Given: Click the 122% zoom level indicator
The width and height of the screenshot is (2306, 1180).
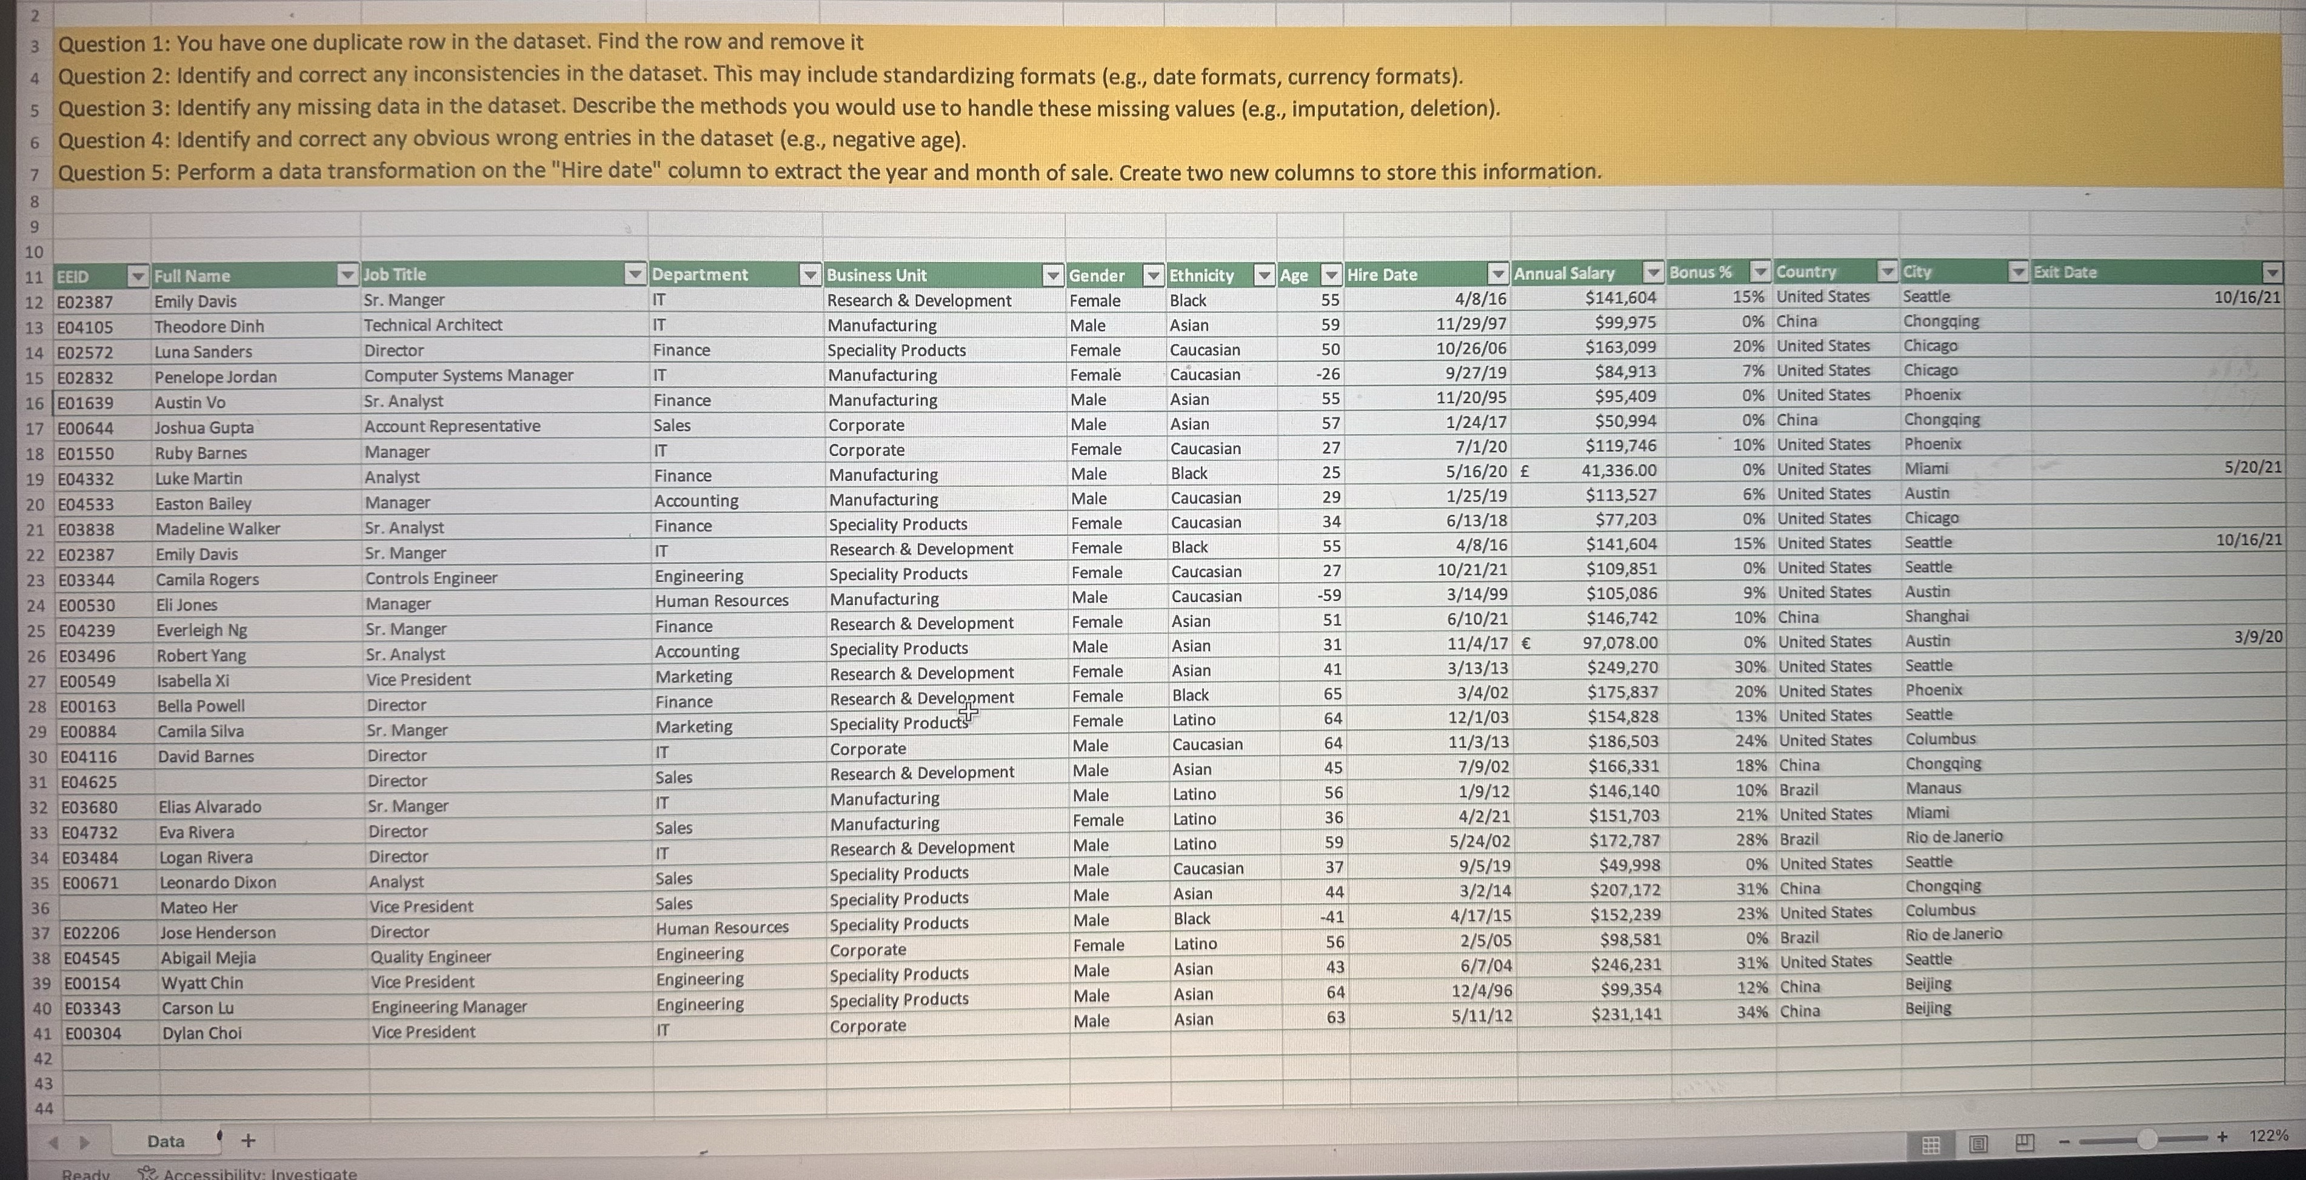Looking at the screenshot, I should [x=2268, y=1135].
